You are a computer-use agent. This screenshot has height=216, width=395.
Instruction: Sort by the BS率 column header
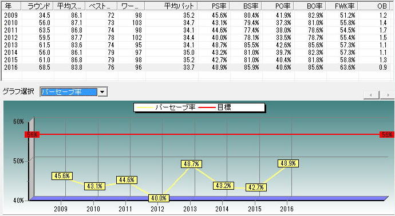pyautogui.click(x=246, y=6)
